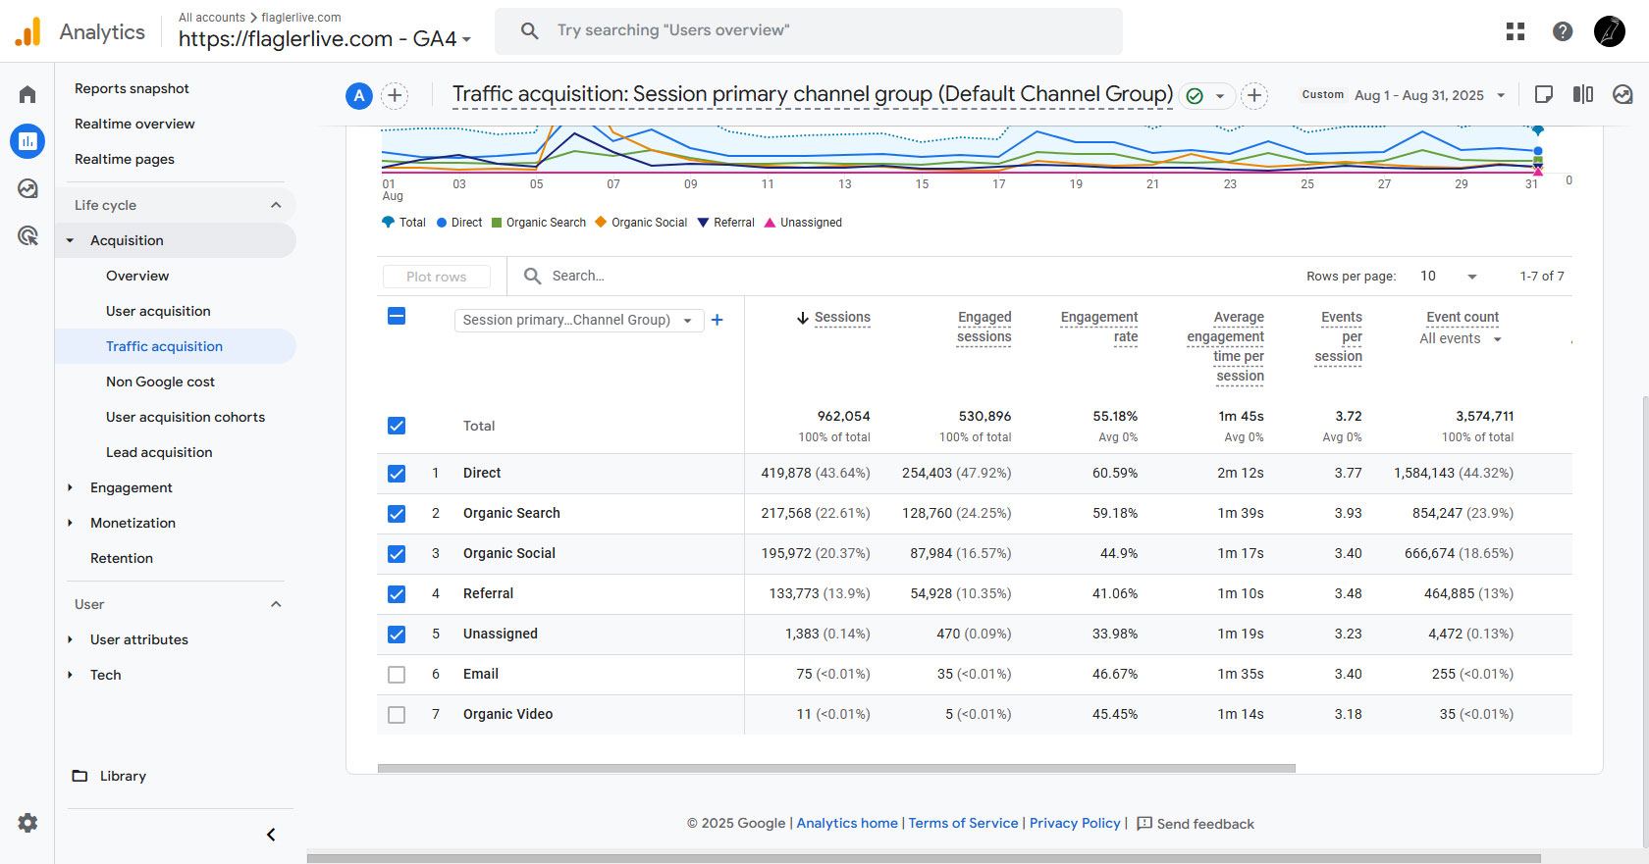Viewport: 1649px width, 864px height.
Task: Check the Organic Video row checkbox
Action: [397, 715]
